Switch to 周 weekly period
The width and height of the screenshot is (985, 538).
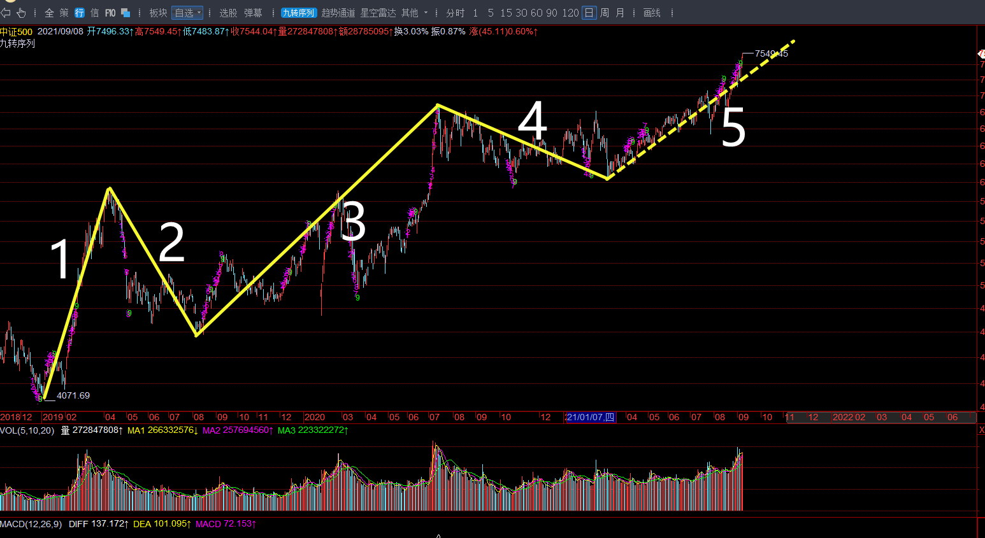tap(605, 13)
